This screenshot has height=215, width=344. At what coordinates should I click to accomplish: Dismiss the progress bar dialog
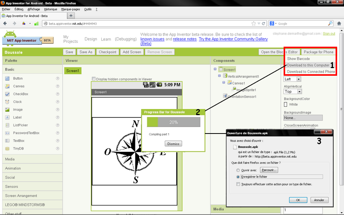173,143
